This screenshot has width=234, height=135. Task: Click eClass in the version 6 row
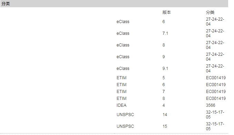point(123,22)
